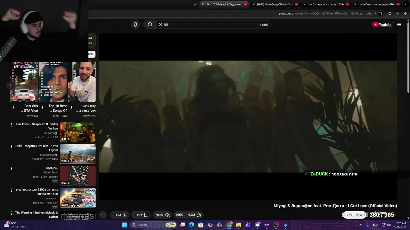The height and width of the screenshot is (230, 410).
Task: Go to the previous page with left arrow
Action: pos(398,13)
